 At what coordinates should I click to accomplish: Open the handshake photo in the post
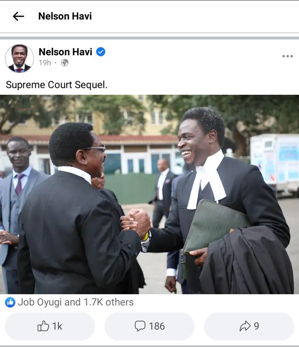coord(149,194)
